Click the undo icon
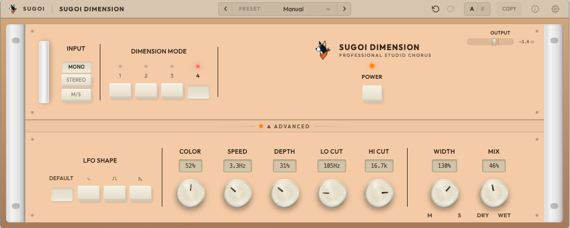Image resolution: width=570 pixels, height=228 pixels. (x=435, y=9)
